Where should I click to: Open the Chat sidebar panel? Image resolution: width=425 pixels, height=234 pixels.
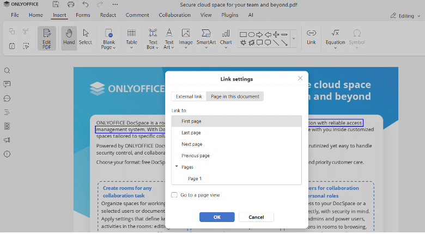[x=7, y=98]
